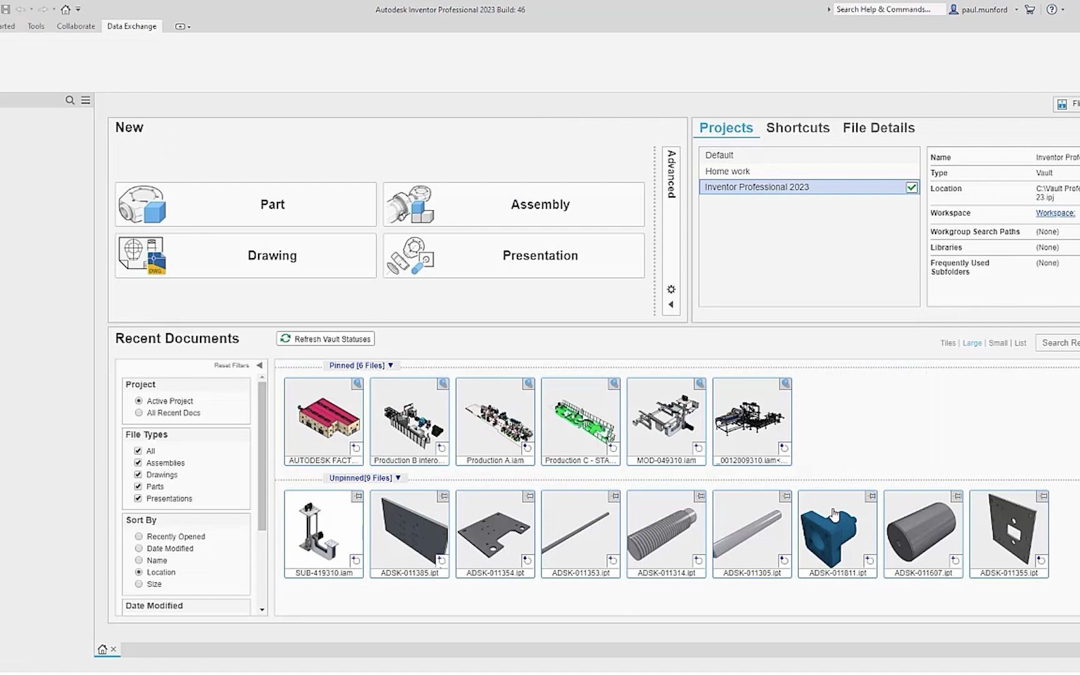Select the Active Project radio button

[139, 401]
